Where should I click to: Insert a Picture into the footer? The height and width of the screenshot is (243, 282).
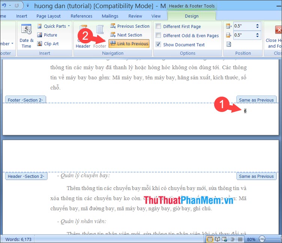pyautogui.click(x=47, y=35)
